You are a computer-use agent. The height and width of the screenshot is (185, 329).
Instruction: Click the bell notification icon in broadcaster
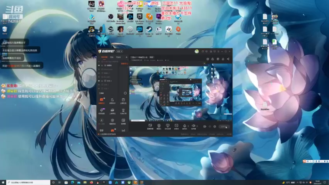(x=223, y=59)
